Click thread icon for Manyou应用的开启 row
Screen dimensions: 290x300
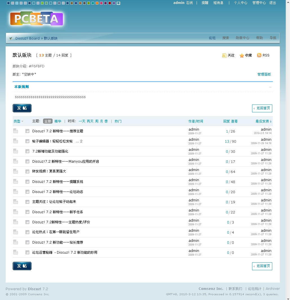[x=15, y=161]
